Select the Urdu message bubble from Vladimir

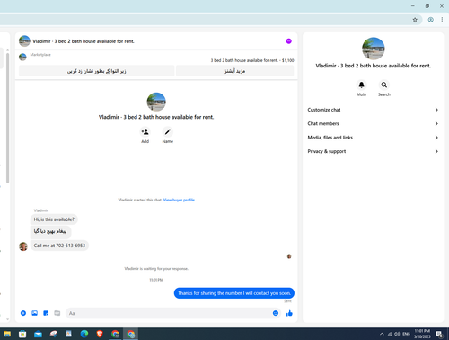50,231
